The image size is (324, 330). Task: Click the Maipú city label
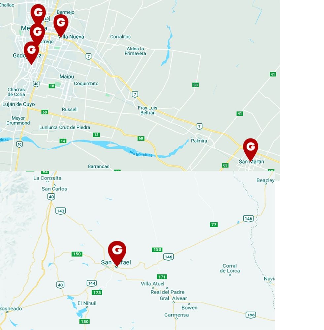[67, 77]
